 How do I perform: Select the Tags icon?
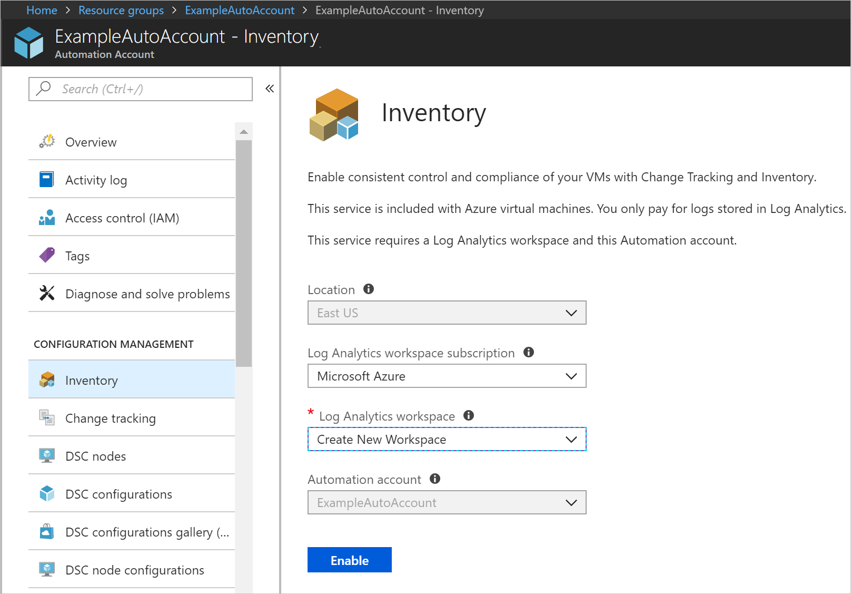tap(46, 256)
